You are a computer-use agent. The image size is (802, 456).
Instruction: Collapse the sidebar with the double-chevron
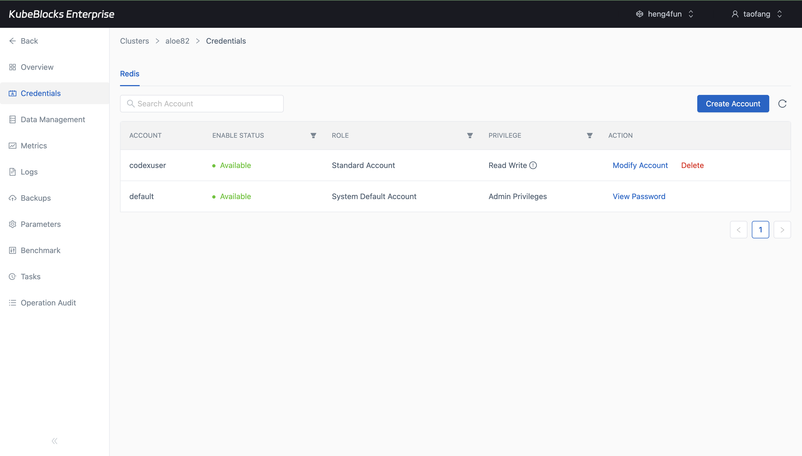54,441
